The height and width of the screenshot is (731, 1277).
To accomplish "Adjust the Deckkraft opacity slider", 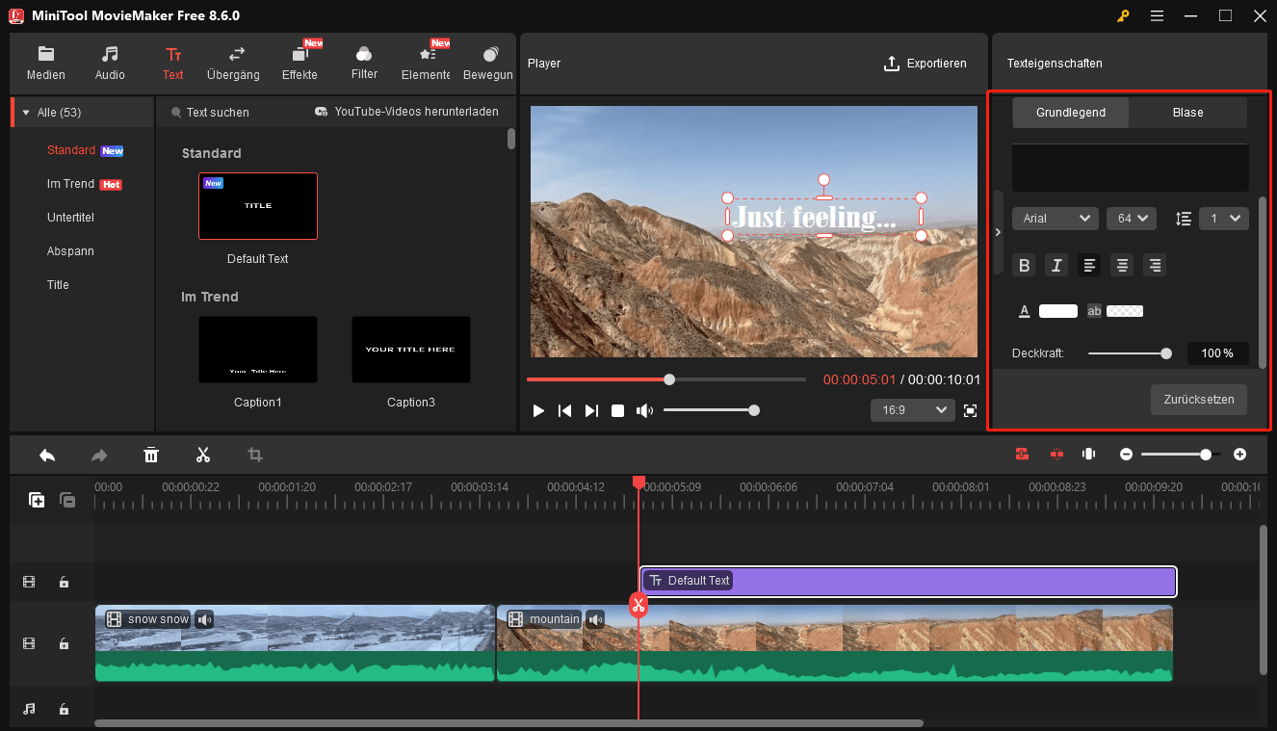I will pyautogui.click(x=1166, y=353).
